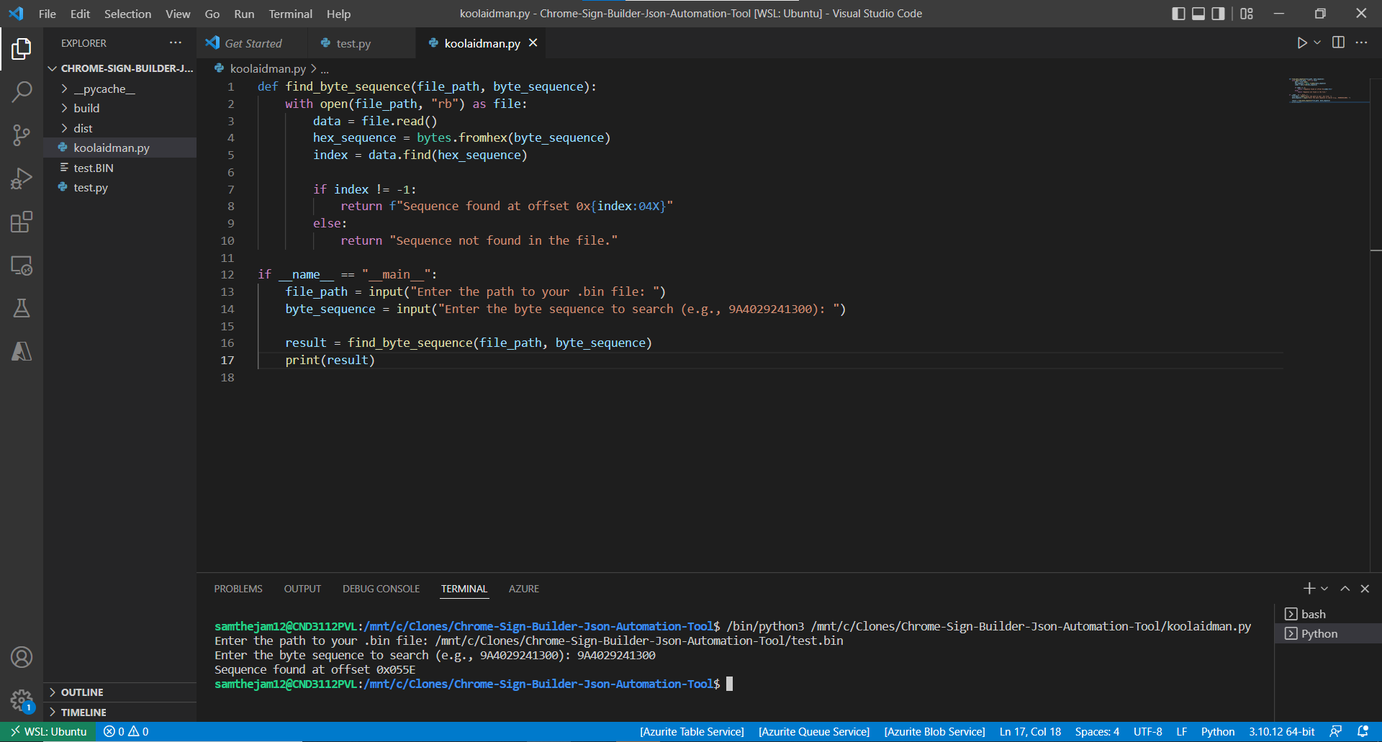1382x742 pixels.
Task: Run the Python file play button
Action: [1301, 43]
